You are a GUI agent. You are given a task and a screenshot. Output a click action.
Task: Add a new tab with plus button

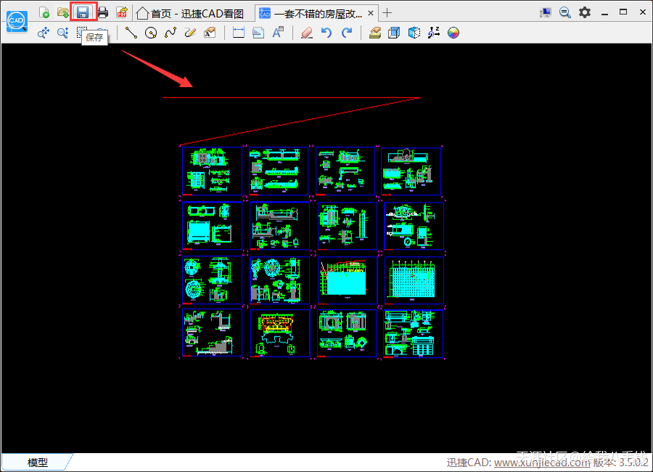pos(387,13)
